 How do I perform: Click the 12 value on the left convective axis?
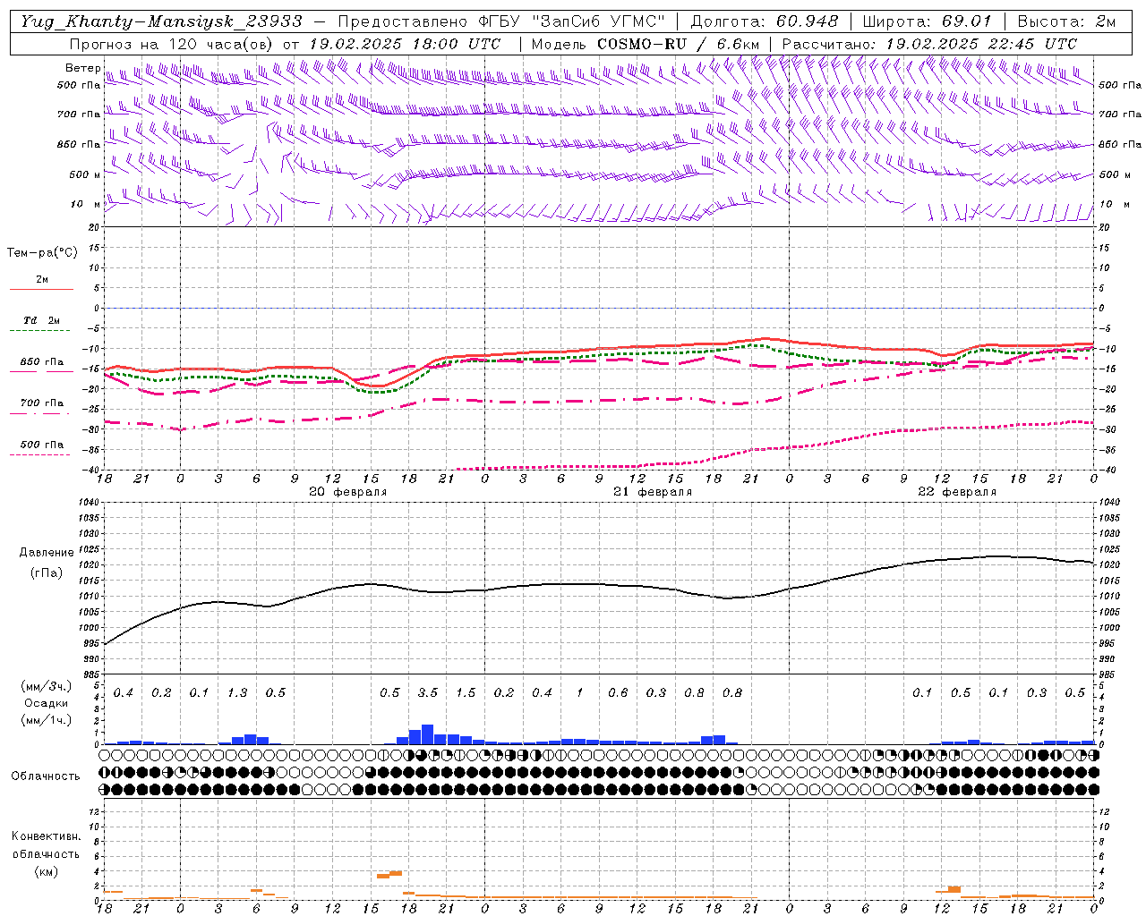[94, 811]
